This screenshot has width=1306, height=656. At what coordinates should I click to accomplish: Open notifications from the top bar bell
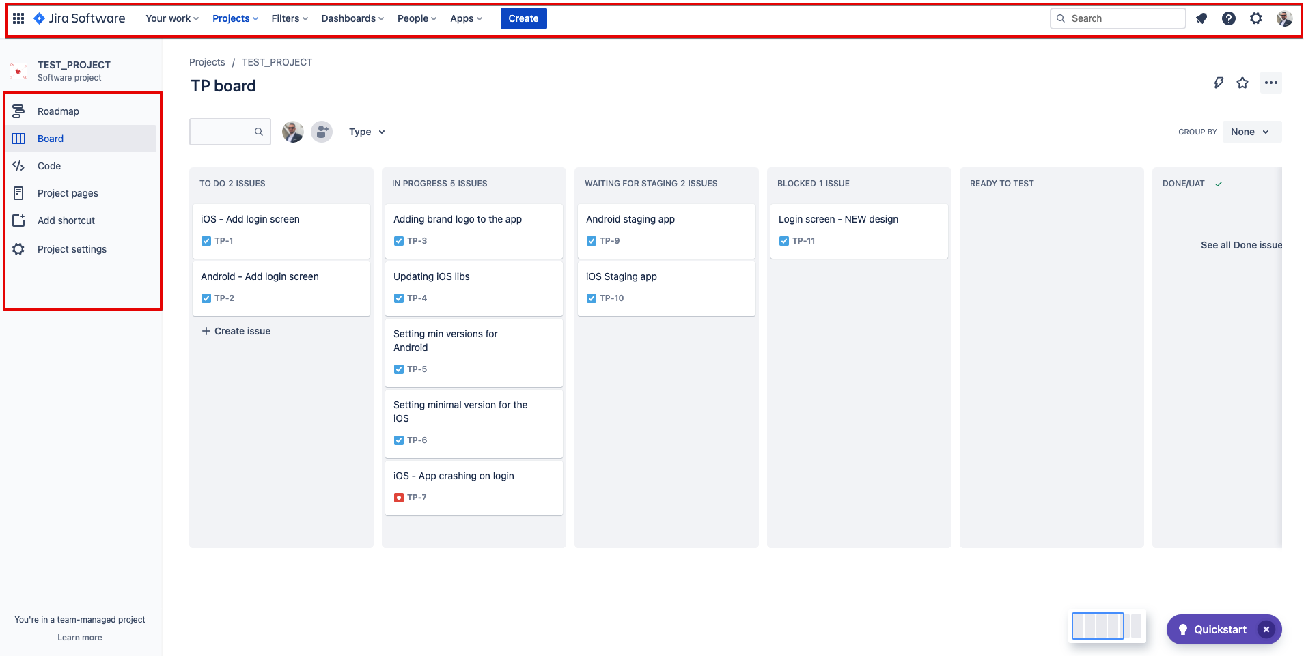1201,18
